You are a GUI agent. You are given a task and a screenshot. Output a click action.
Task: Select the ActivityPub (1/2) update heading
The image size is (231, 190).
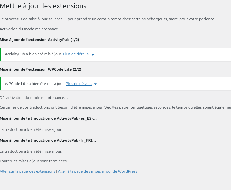pyautogui.click(x=39, y=40)
